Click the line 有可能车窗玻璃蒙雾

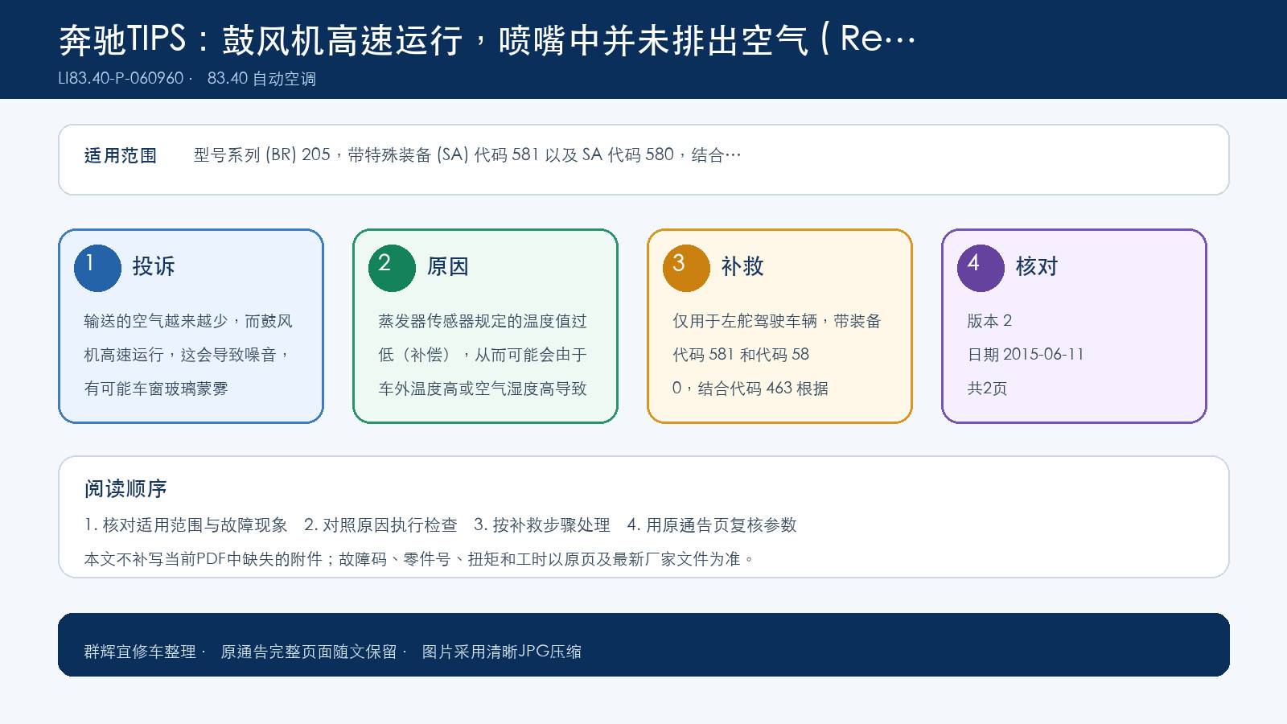156,389
